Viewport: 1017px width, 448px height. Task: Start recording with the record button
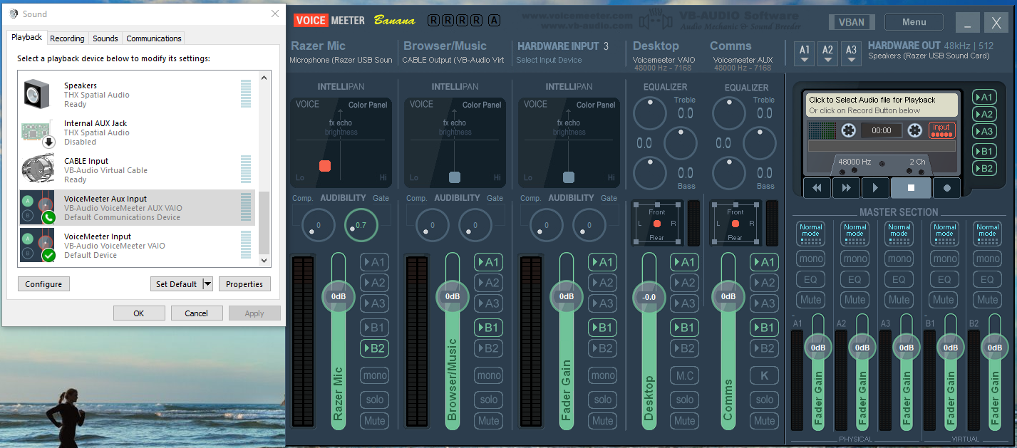946,188
